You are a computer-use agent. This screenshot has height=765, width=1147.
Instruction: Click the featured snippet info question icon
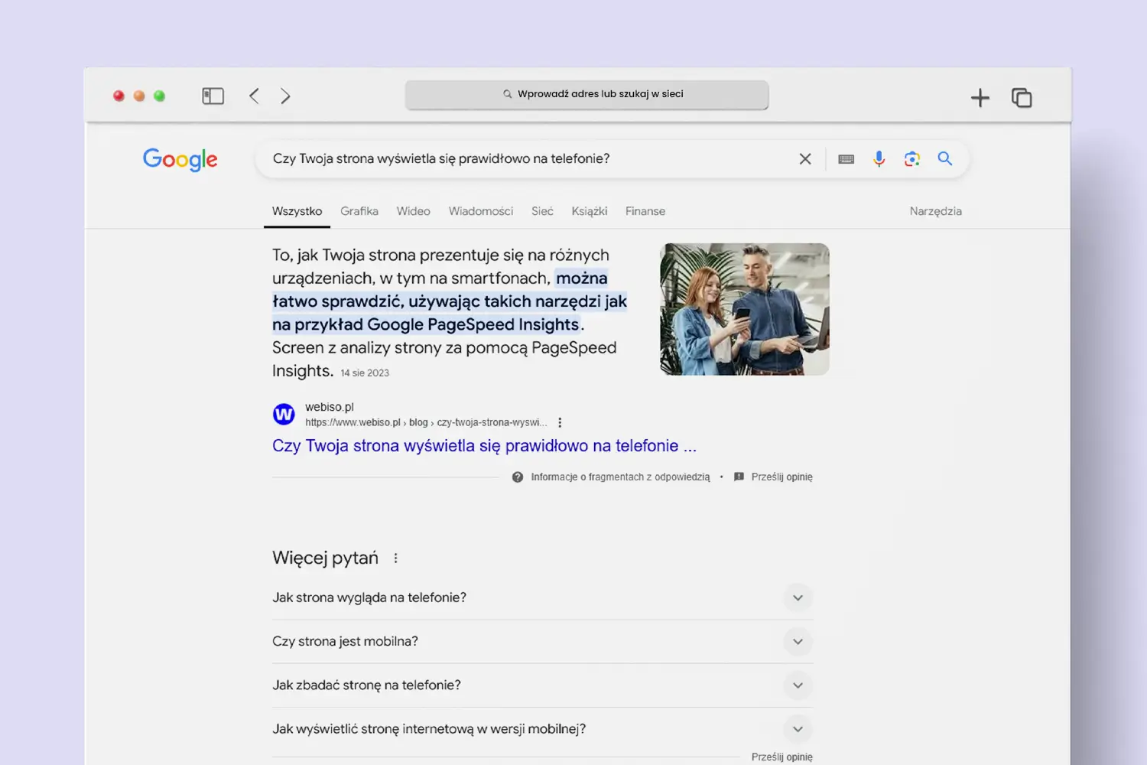(518, 477)
